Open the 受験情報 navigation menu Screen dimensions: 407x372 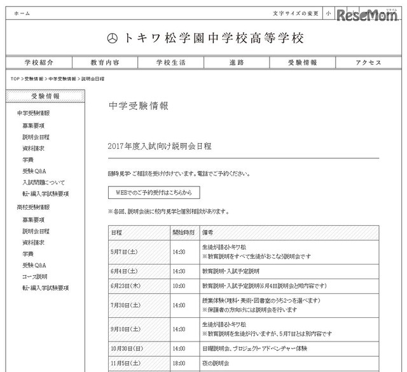coord(303,62)
